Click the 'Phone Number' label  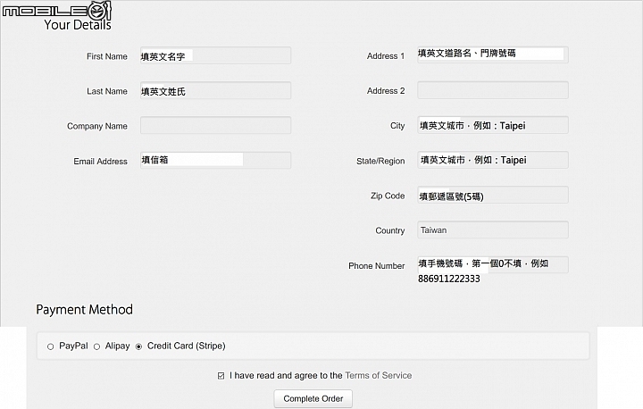click(377, 266)
